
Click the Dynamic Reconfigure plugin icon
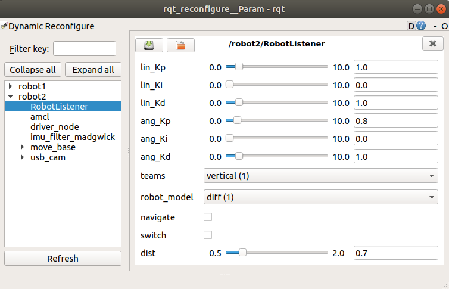click(x=4, y=26)
